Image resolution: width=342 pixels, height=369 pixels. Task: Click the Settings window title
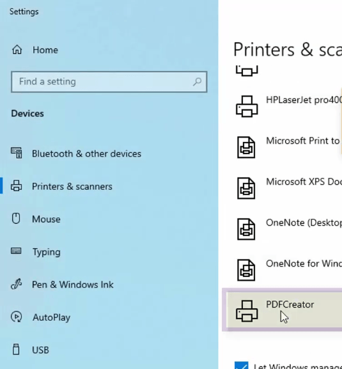click(x=24, y=12)
